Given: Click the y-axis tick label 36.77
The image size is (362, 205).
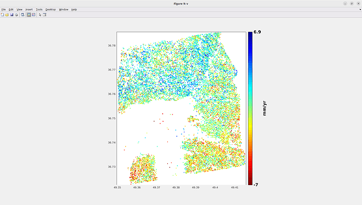Looking at the screenshot, I should pos(112,70).
